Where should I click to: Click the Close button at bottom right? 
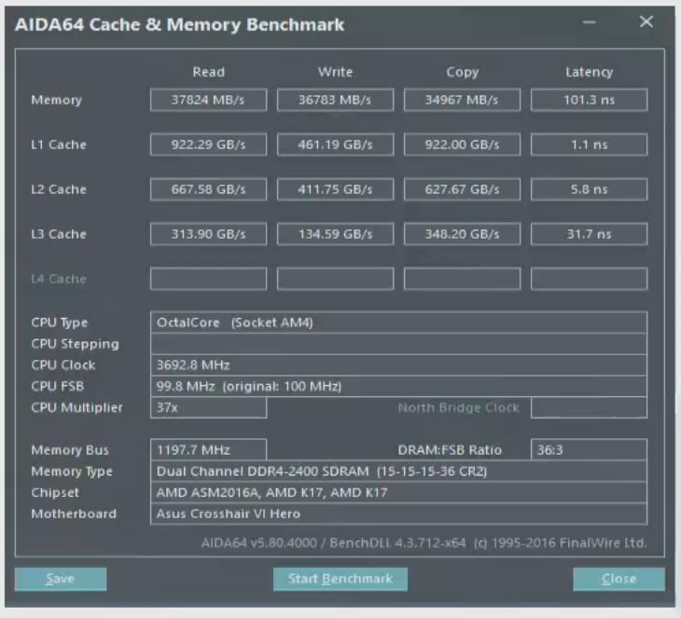pyautogui.click(x=618, y=579)
